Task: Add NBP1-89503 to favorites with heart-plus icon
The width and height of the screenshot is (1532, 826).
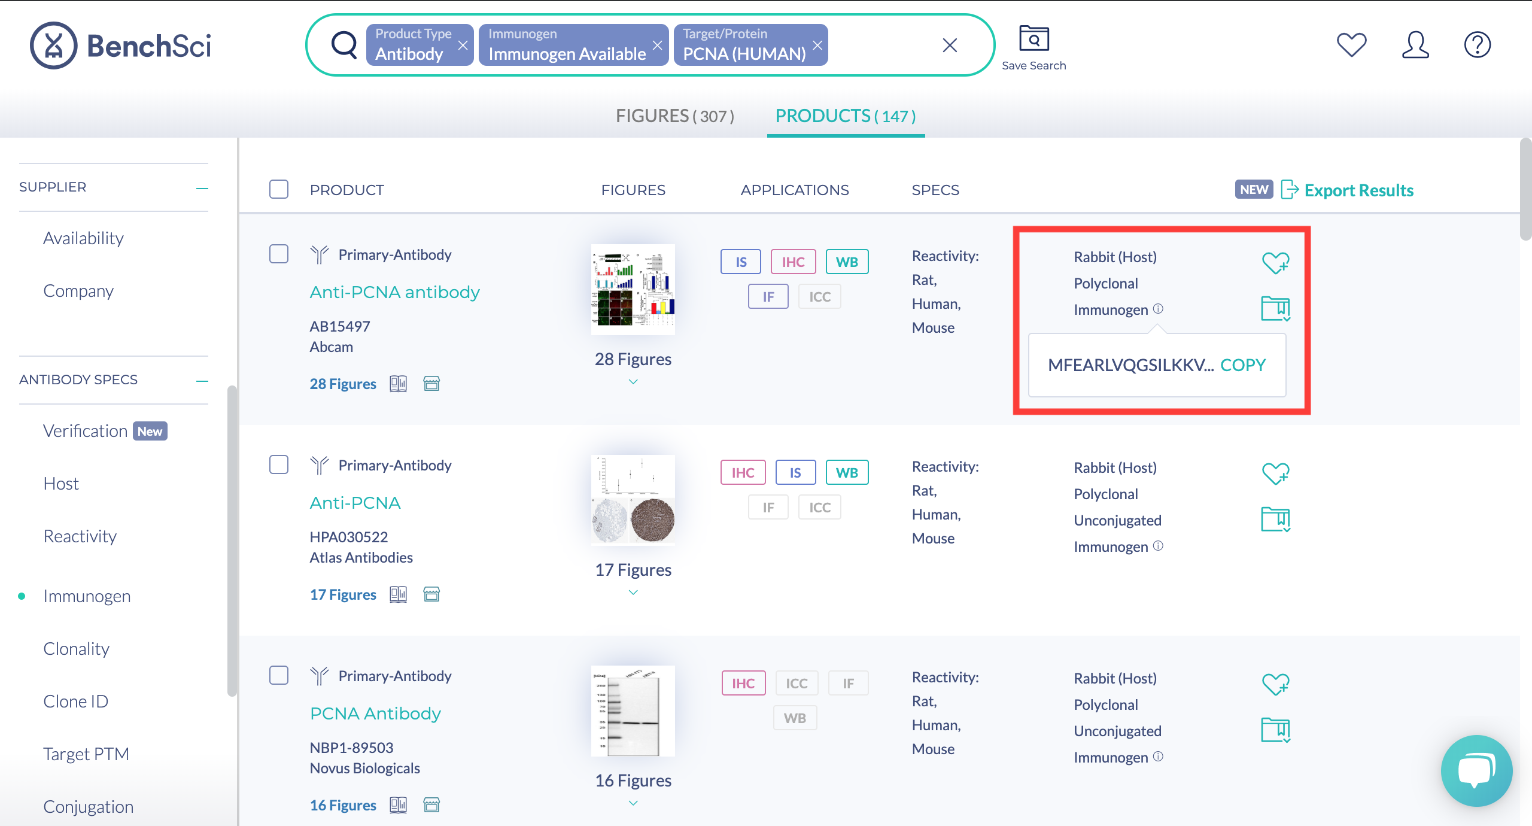Action: pos(1275,684)
